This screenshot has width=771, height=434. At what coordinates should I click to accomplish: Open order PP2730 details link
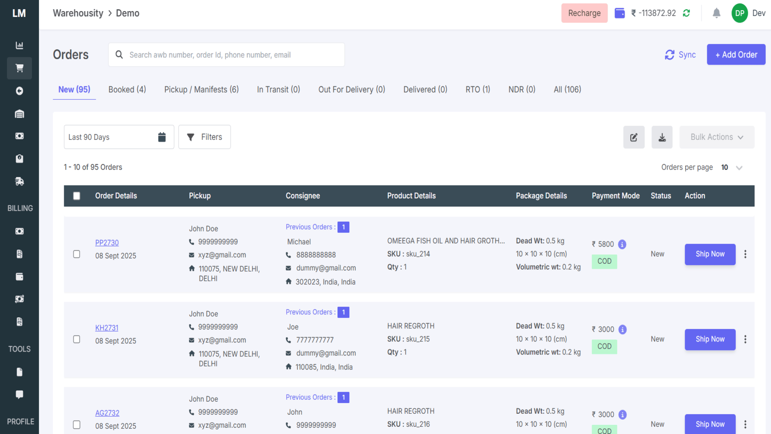[x=107, y=243]
